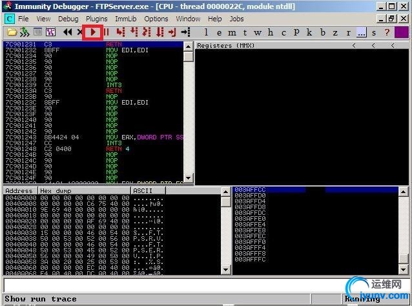Open the File menu
This screenshot has width=412, height=306.
[x=23, y=19]
